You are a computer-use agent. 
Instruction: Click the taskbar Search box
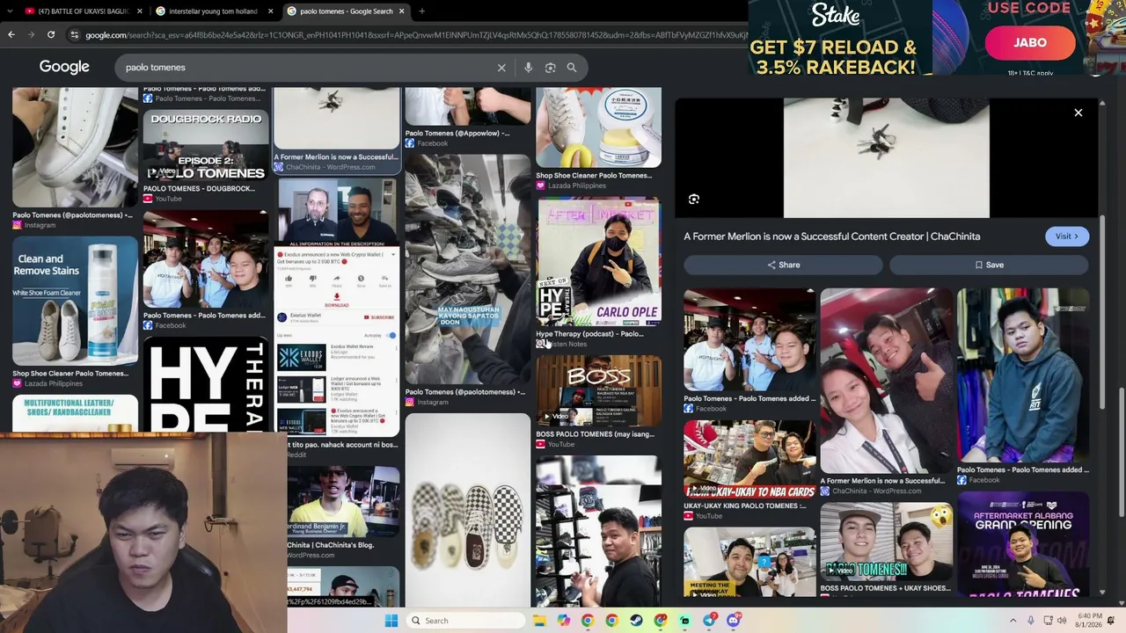(x=466, y=621)
